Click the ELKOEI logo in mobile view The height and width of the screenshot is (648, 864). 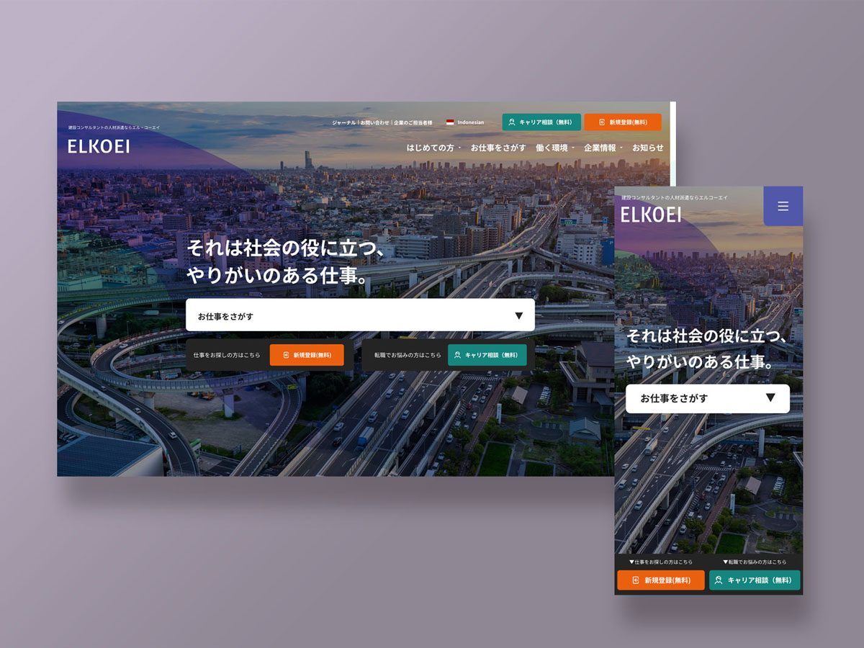(x=651, y=215)
